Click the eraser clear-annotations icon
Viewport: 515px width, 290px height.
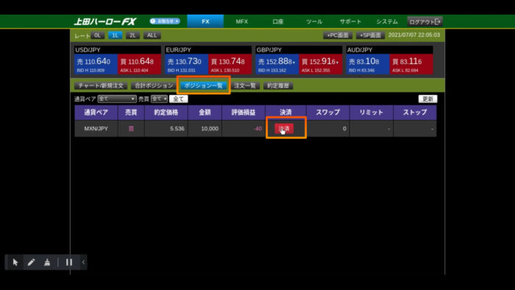click(x=47, y=262)
